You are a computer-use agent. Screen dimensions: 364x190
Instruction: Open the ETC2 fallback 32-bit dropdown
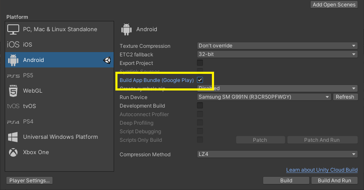277,54
